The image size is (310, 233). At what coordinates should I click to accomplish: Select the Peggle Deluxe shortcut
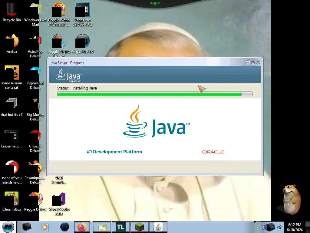[35, 201]
